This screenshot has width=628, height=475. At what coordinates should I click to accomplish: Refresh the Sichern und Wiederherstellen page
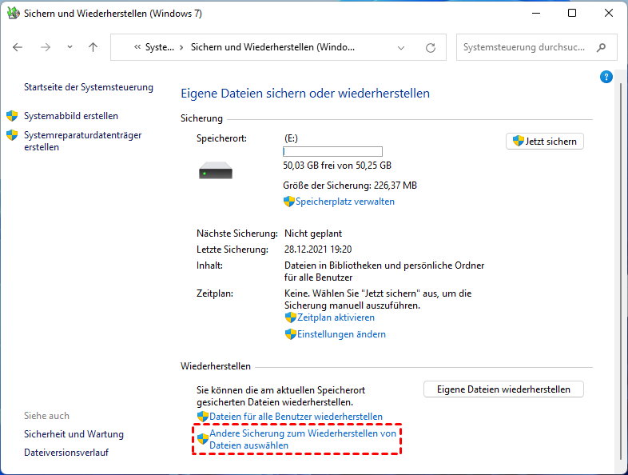(431, 48)
